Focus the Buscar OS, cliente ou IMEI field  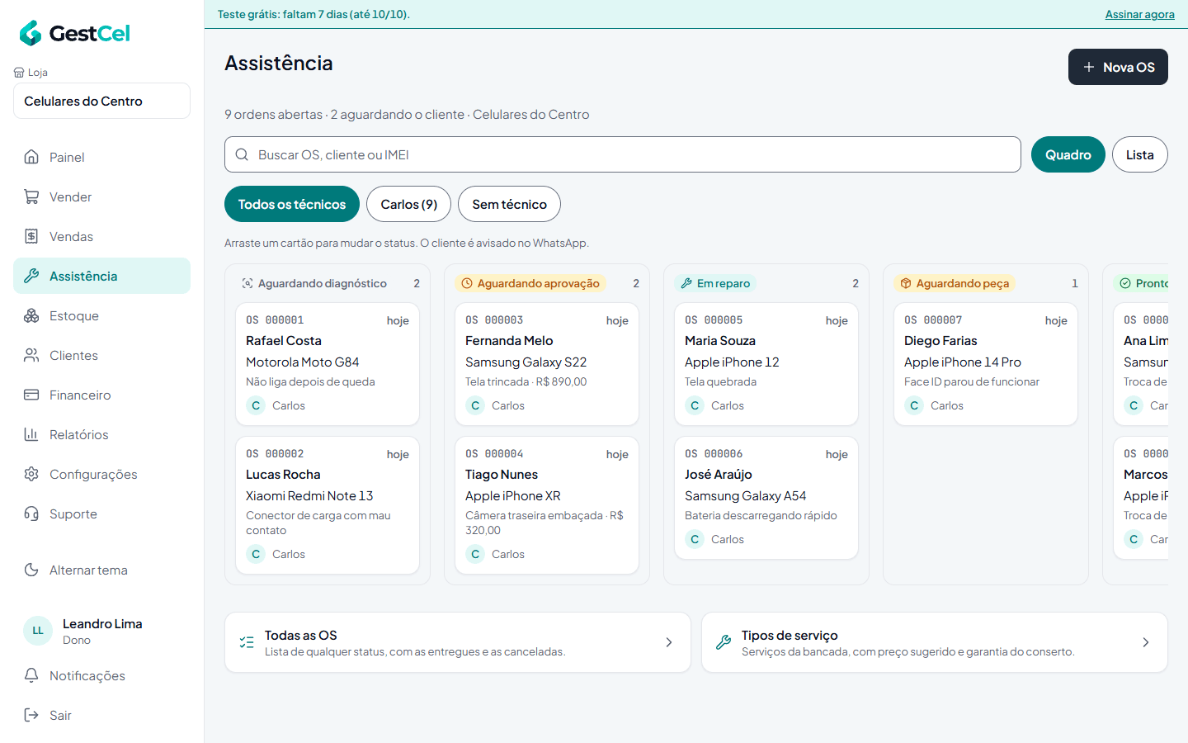click(623, 154)
